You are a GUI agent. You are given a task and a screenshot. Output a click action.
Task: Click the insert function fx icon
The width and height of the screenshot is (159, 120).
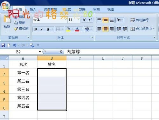point(61,52)
